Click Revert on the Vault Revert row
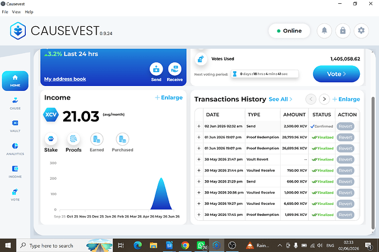The image size is (379, 252). 345,159
